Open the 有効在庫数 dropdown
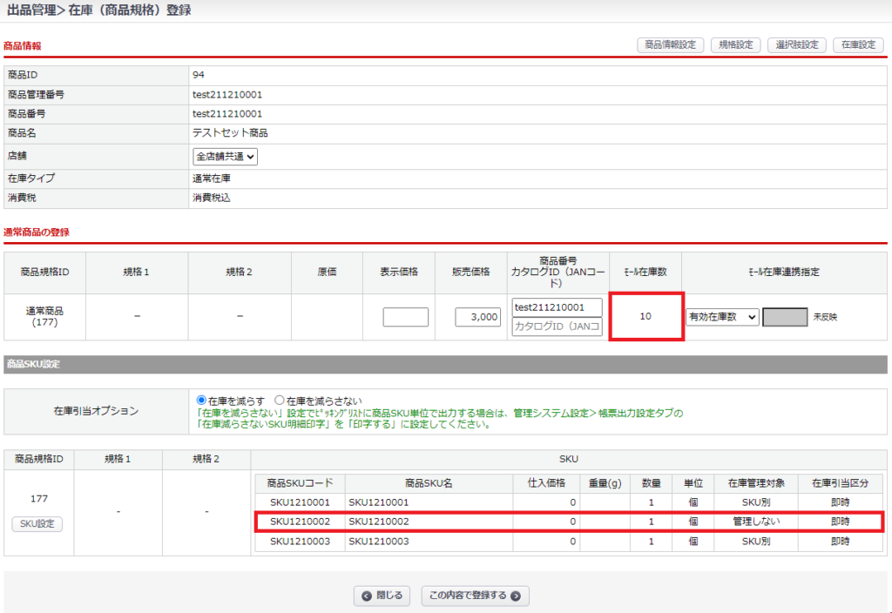The image size is (892, 613). (722, 317)
